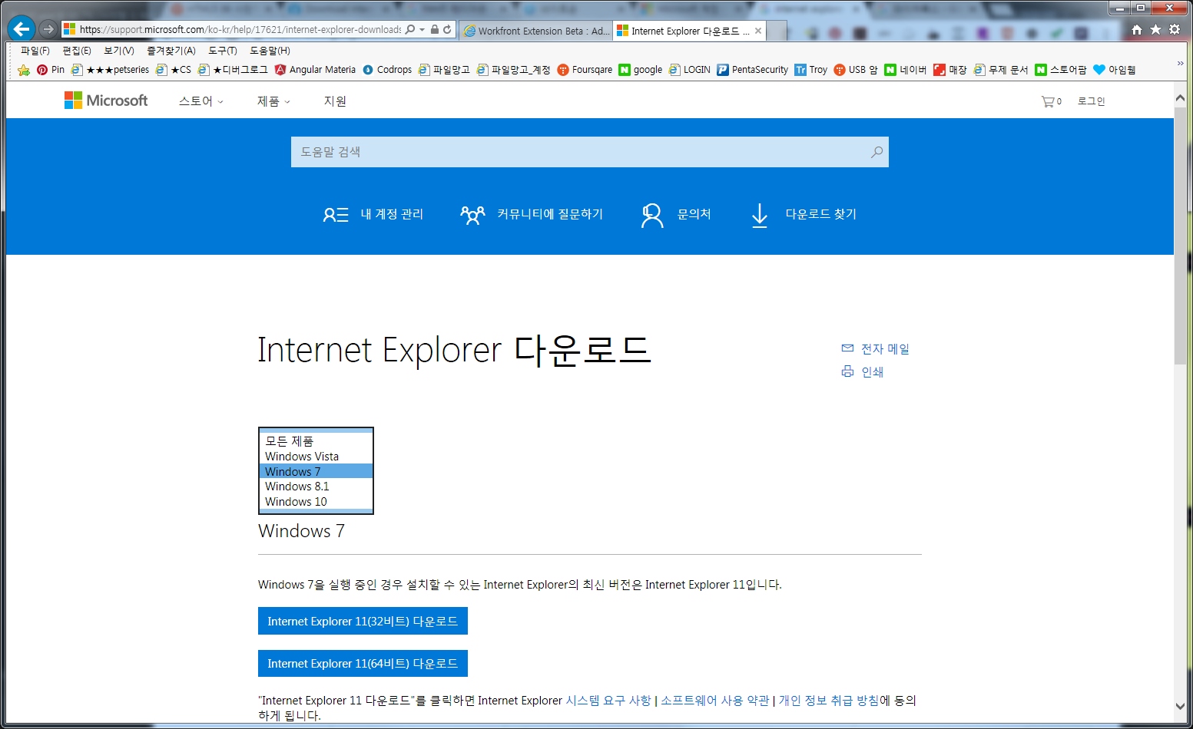The height and width of the screenshot is (729, 1193).
Task: Open Internet Explorer Home icon
Action: [x=1137, y=29]
